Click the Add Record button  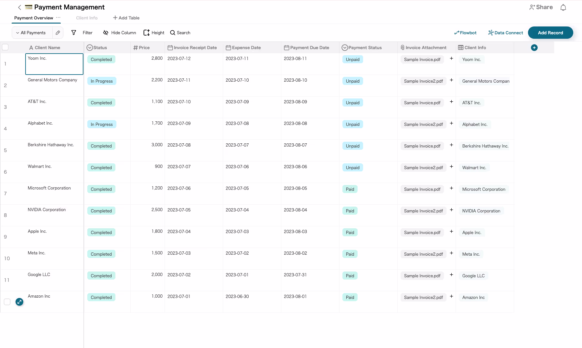click(550, 33)
